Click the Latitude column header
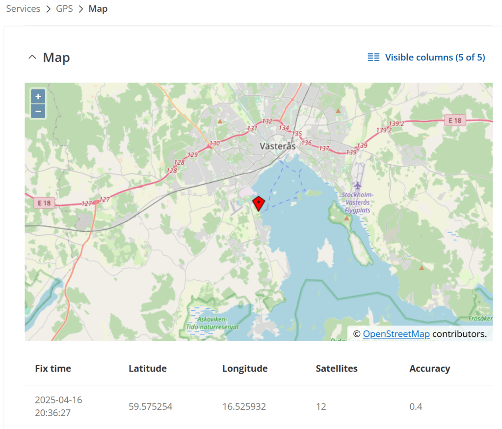 (148, 369)
